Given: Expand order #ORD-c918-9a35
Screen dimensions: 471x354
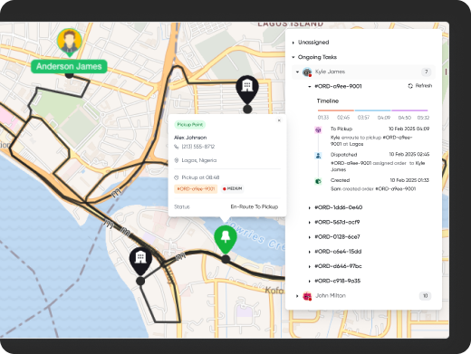Looking at the screenshot, I should pos(310,282).
